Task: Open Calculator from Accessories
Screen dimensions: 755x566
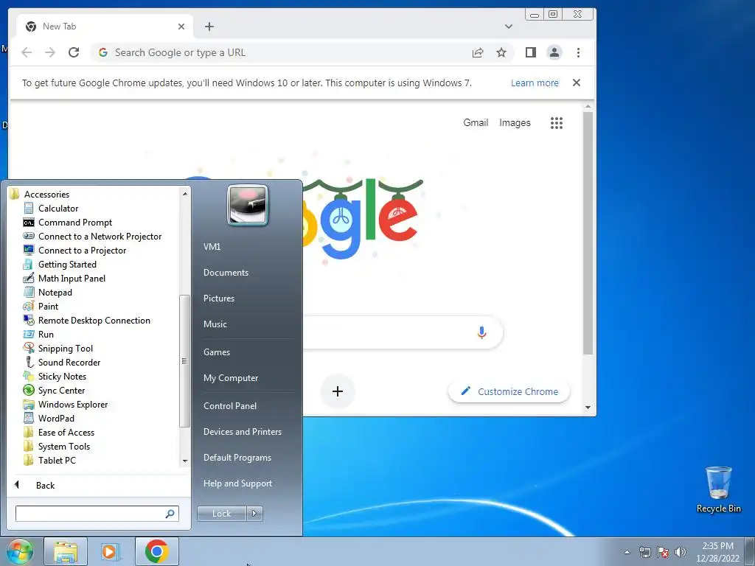Action: (58, 209)
